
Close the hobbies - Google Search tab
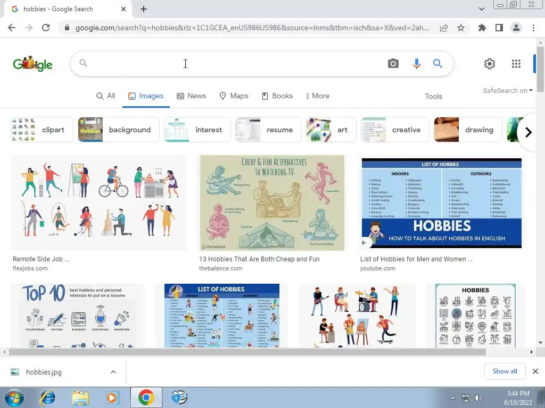(x=123, y=9)
